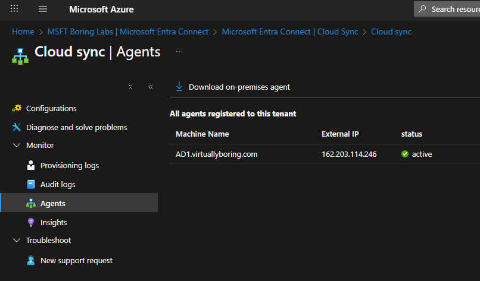Click the green active status check icon
Image resolution: width=480 pixels, height=281 pixels.
pos(405,154)
